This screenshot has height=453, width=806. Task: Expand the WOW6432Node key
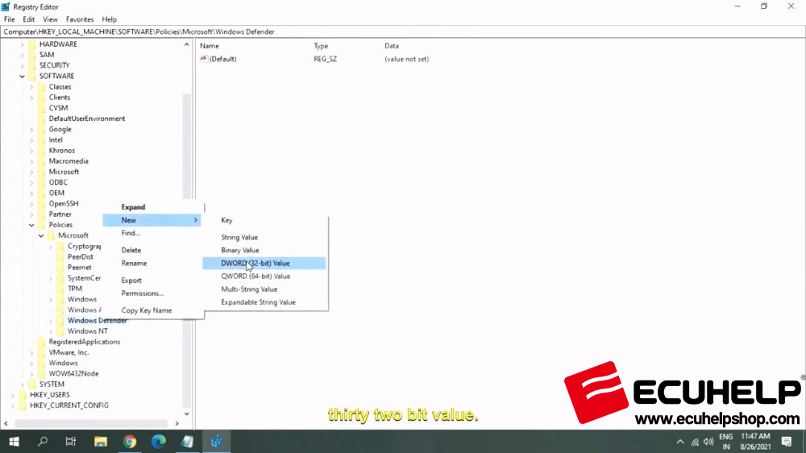click(x=31, y=374)
